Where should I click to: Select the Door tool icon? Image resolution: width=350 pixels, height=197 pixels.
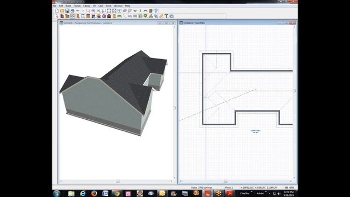(x=78, y=16)
